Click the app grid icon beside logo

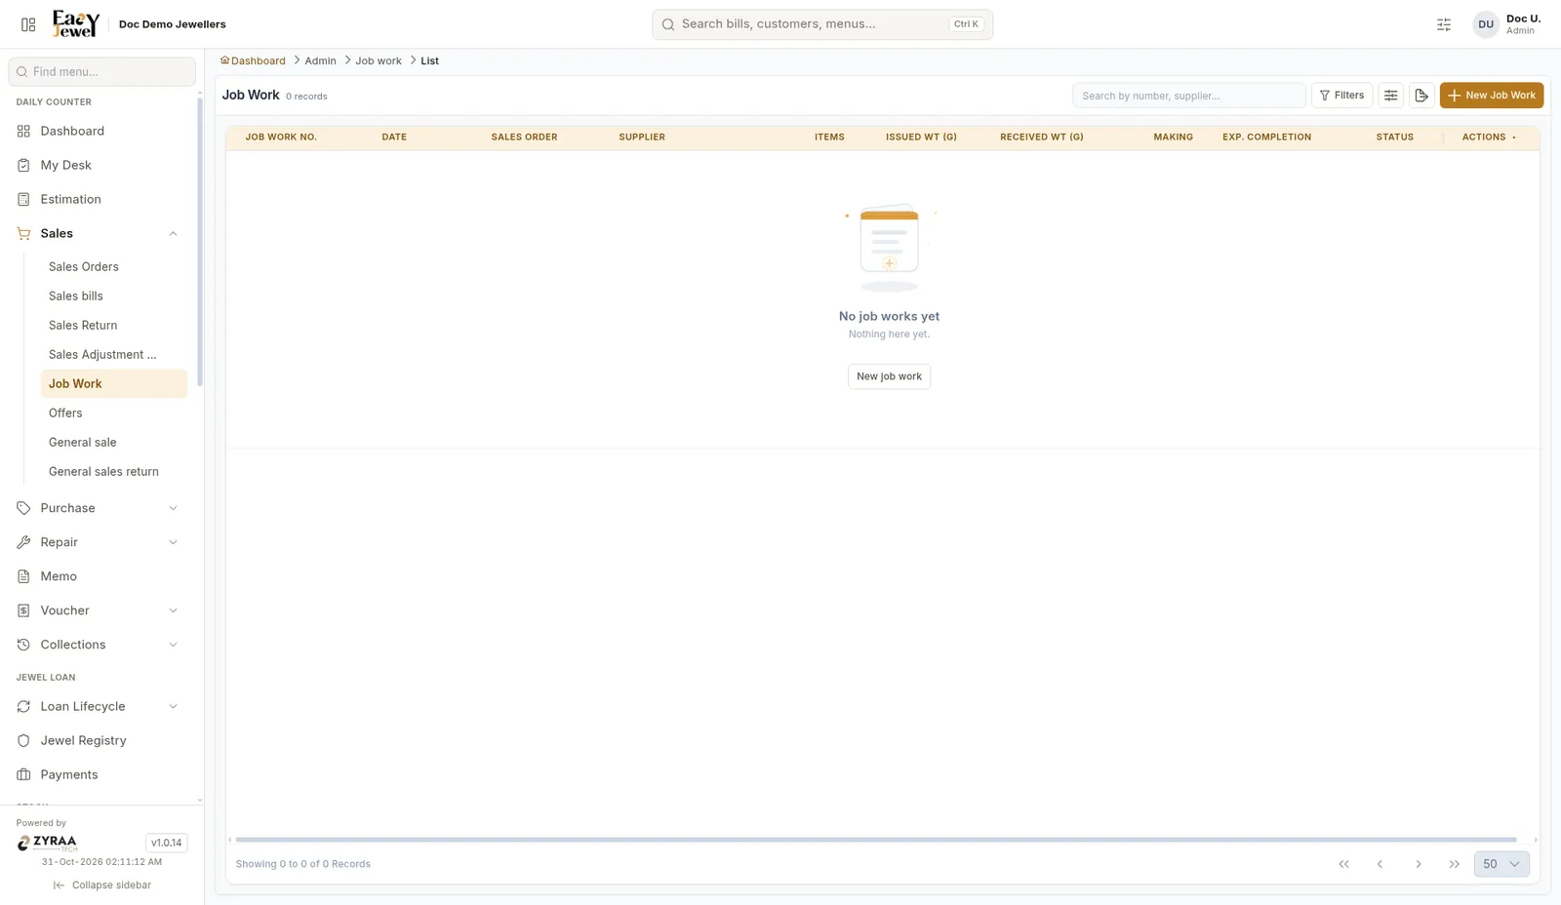pyautogui.click(x=28, y=24)
